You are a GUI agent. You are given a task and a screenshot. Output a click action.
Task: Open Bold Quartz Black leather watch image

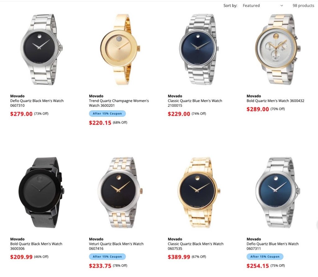pos(41,192)
